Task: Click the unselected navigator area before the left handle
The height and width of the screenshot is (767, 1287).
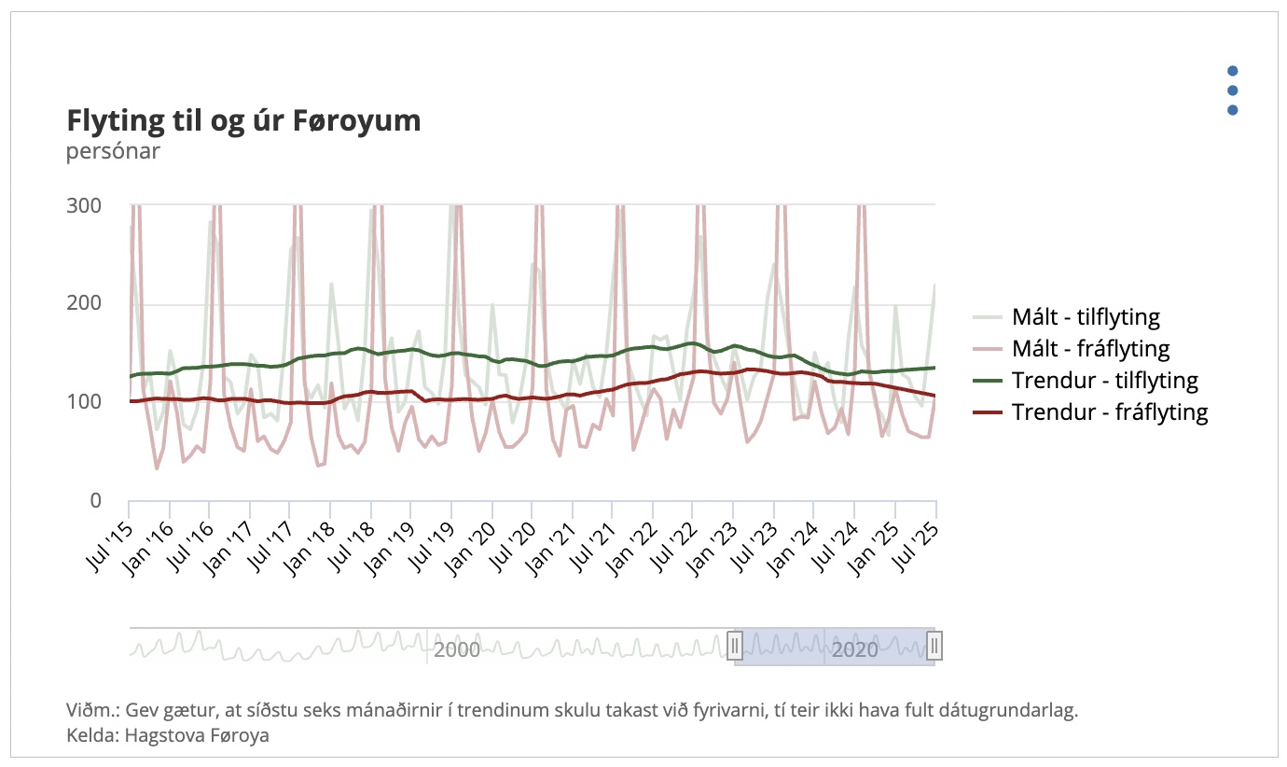Action: [x=578, y=646]
